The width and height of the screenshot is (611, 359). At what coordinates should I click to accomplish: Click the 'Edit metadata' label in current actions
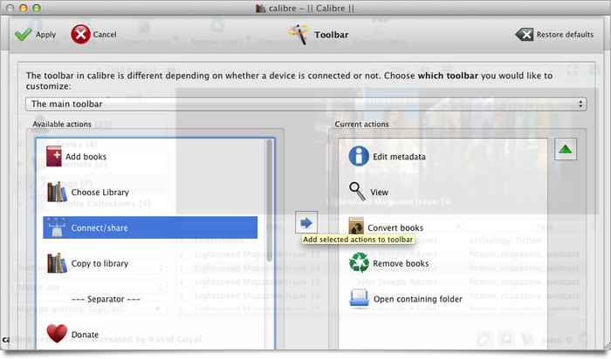400,157
